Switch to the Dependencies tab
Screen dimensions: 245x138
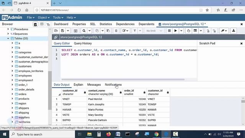pyautogui.click(x=125, y=24)
